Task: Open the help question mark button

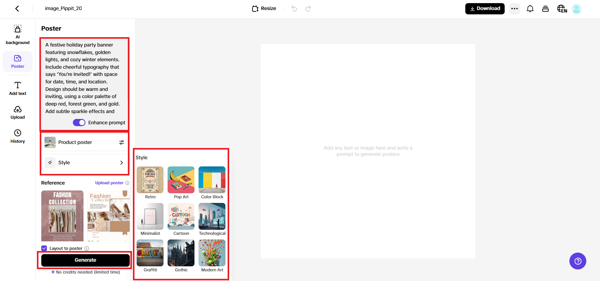Action: click(577, 261)
